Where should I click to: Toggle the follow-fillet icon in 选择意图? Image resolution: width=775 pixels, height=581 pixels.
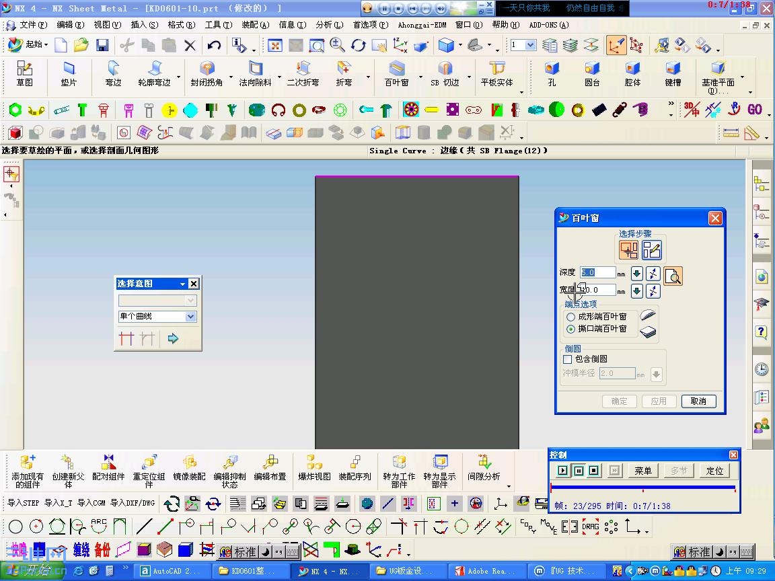[x=148, y=338]
